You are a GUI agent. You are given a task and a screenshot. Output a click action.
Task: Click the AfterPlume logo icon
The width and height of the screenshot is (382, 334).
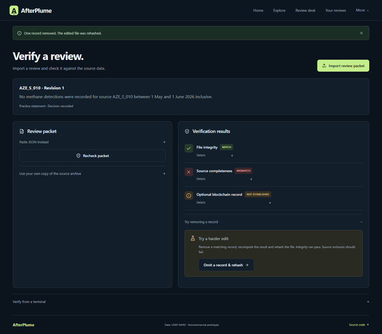click(14, 10)
